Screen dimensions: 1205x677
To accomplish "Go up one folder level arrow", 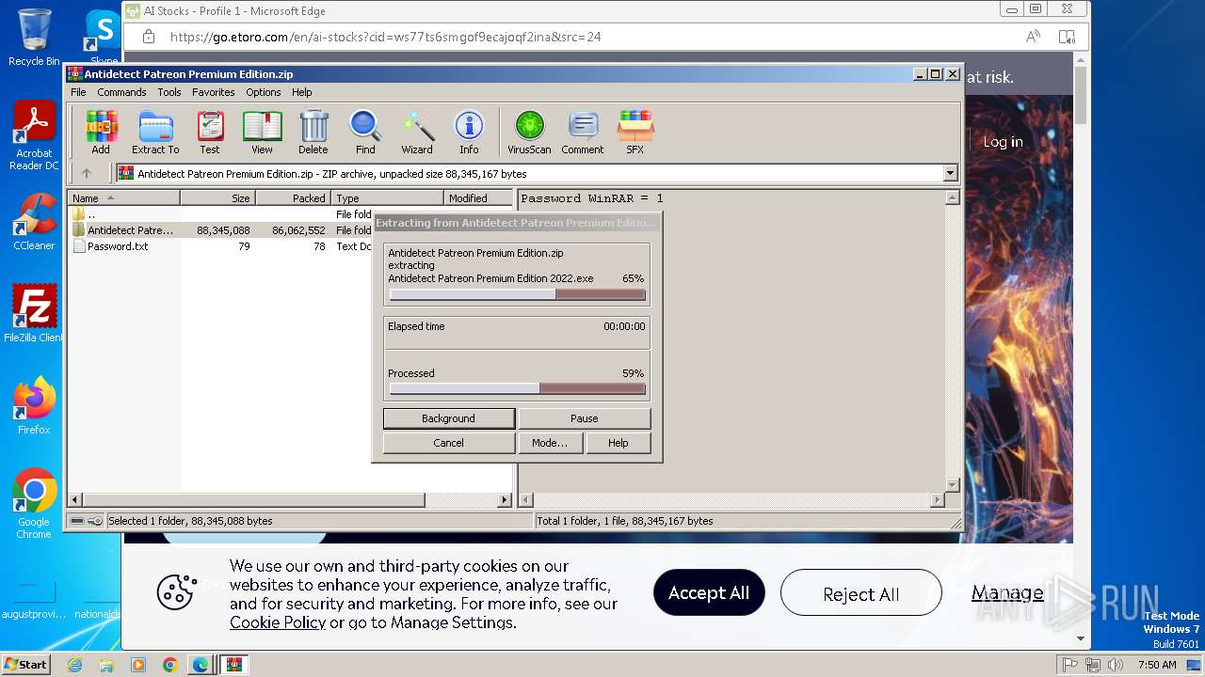I will click(87, 173).
